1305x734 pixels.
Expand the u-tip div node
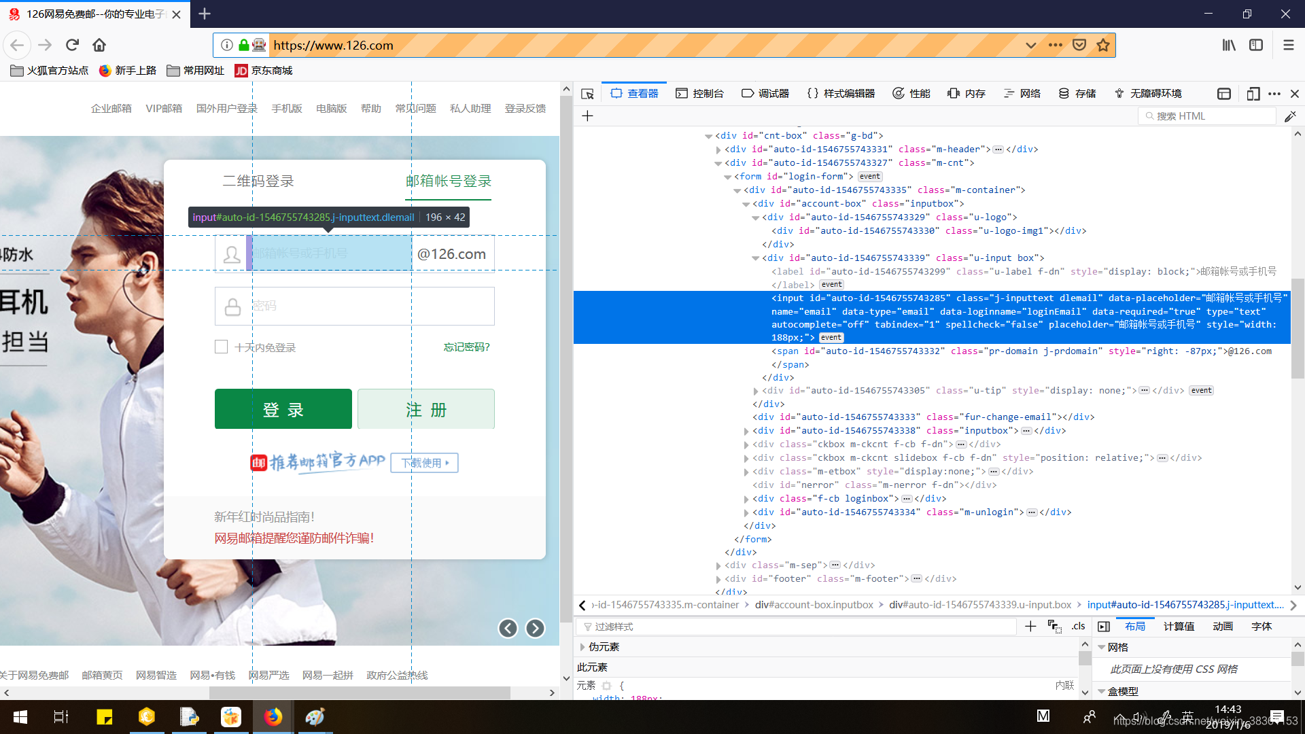click(x=756, y=391)
